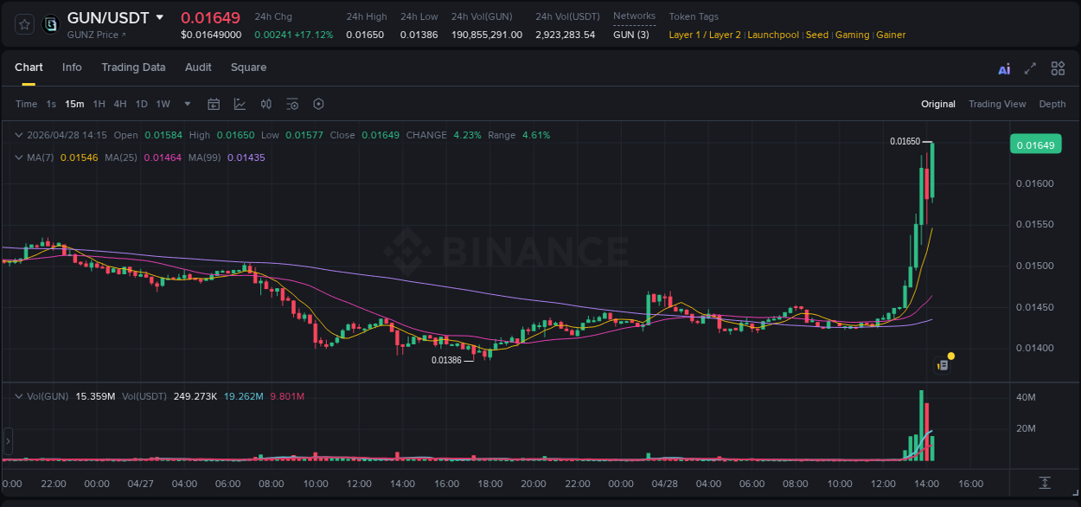The width and height of the screenshot is (1081, 507).
Task: Select the 1H interval
Action: click(99, 104)
